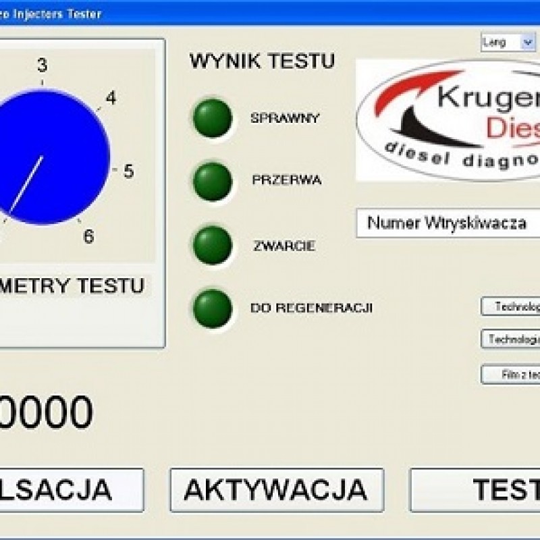The image size is (540, 540).
Task: Click the METRY TESTU label
Action: (72, 286)
